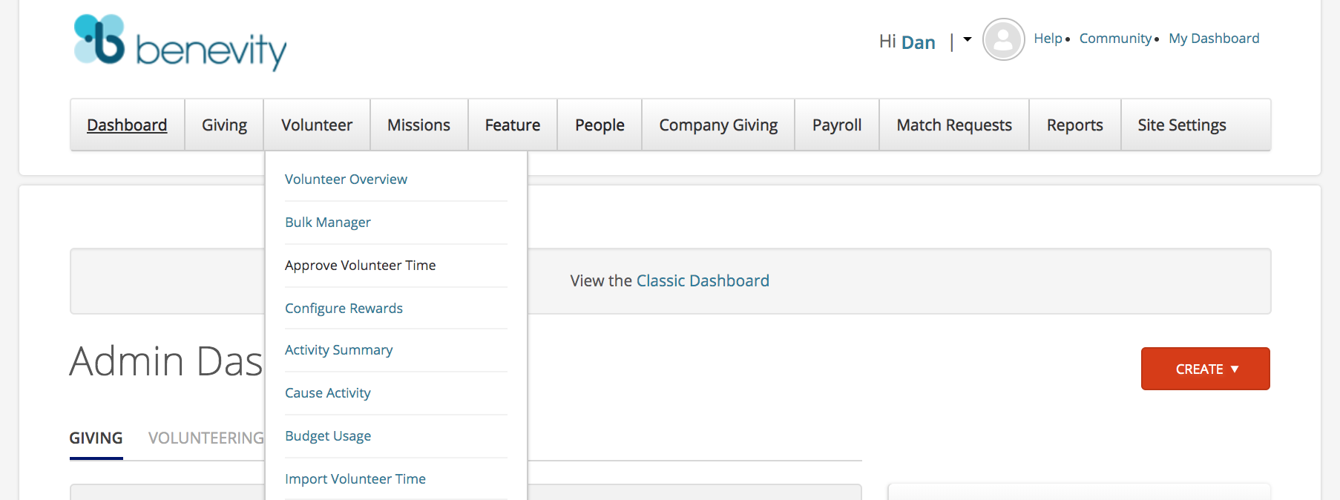Open the Dashboard menu item

[127, 125]
